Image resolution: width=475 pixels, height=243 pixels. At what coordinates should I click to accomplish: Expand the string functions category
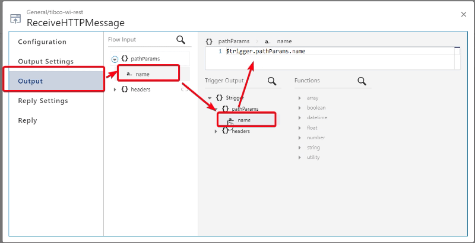coord(313,148)
